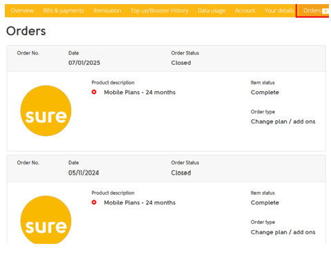Image resolution: width=331 pixels, height=257 pixels.
Task: Click Change plan / add ons in second order
Action: 283,232
